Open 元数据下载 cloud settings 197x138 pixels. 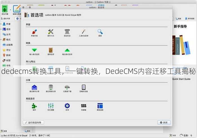click(x=67, y=88)
